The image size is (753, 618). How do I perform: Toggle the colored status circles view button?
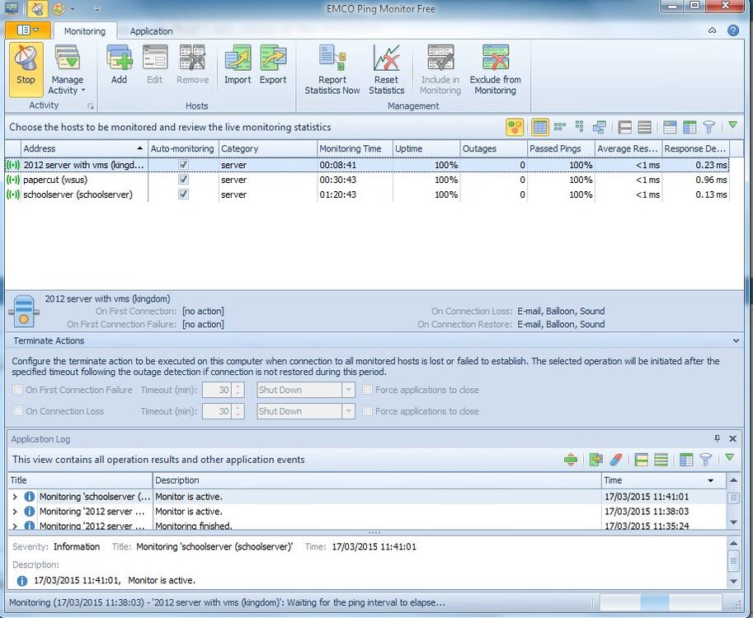[515, 127]
